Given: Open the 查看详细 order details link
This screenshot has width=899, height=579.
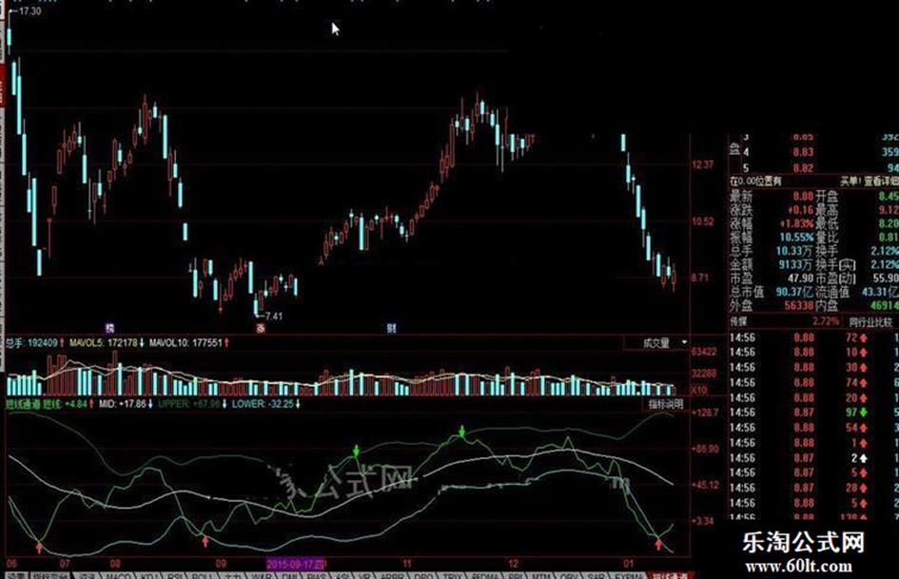Looking at the screenshot, I should [881, 182].
